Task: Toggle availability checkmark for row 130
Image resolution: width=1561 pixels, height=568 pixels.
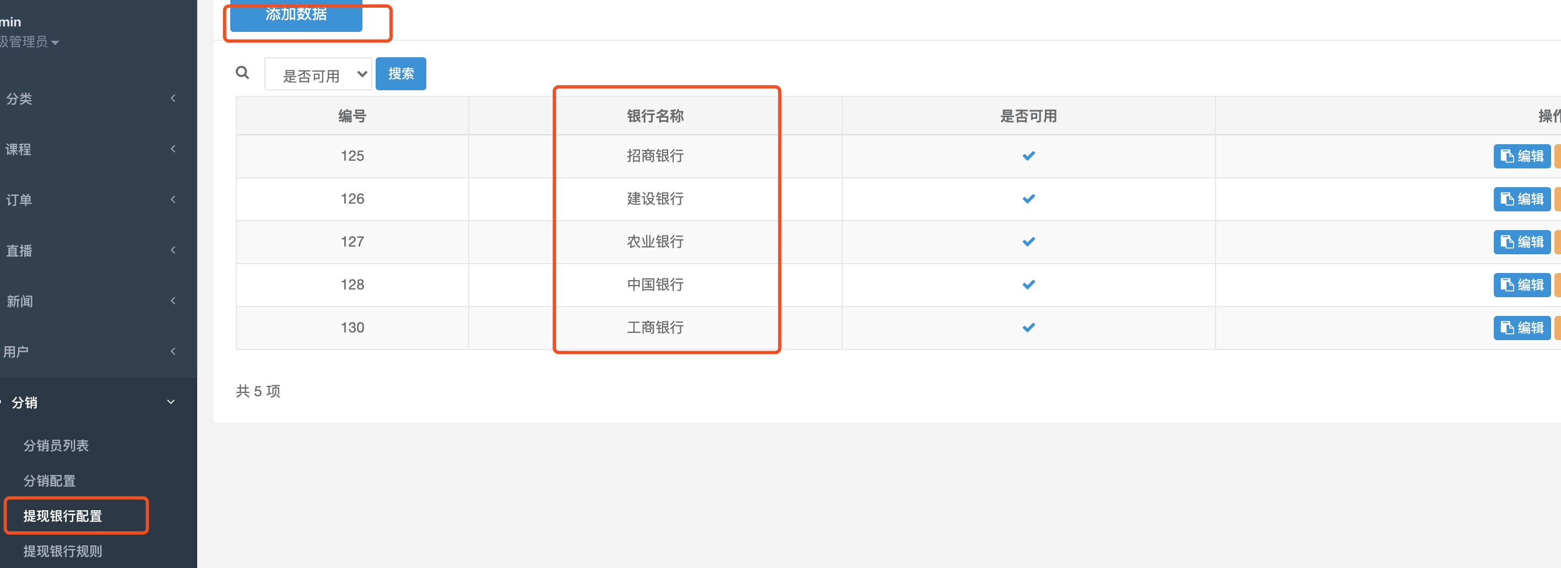Action: click(1028, 327)
